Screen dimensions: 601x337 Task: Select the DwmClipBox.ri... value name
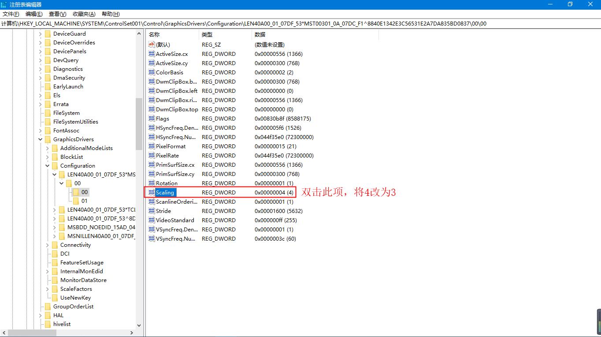(x=176, y=100)
